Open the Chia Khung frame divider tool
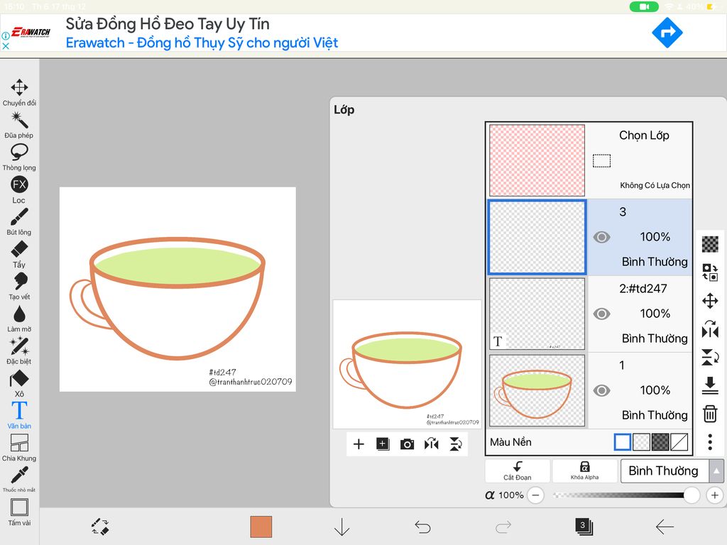 19,448
